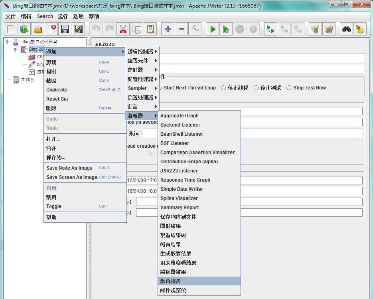Select Duplicate in context menu

coord(85,90)
